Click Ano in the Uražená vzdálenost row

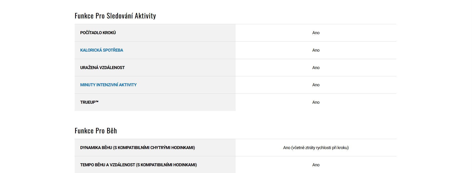[316, 68]
